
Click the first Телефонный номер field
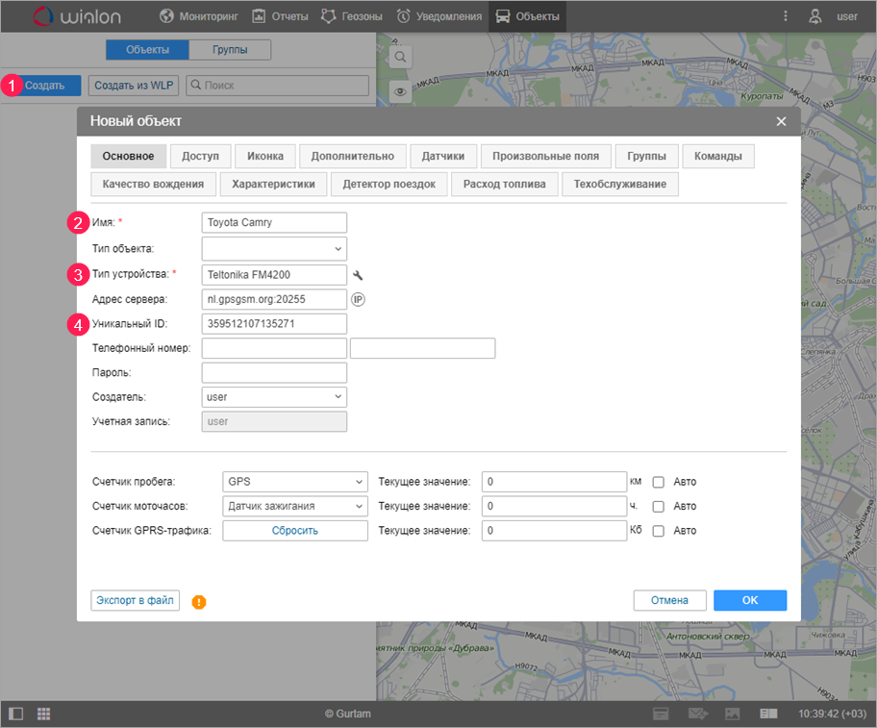tap(274, 348)
